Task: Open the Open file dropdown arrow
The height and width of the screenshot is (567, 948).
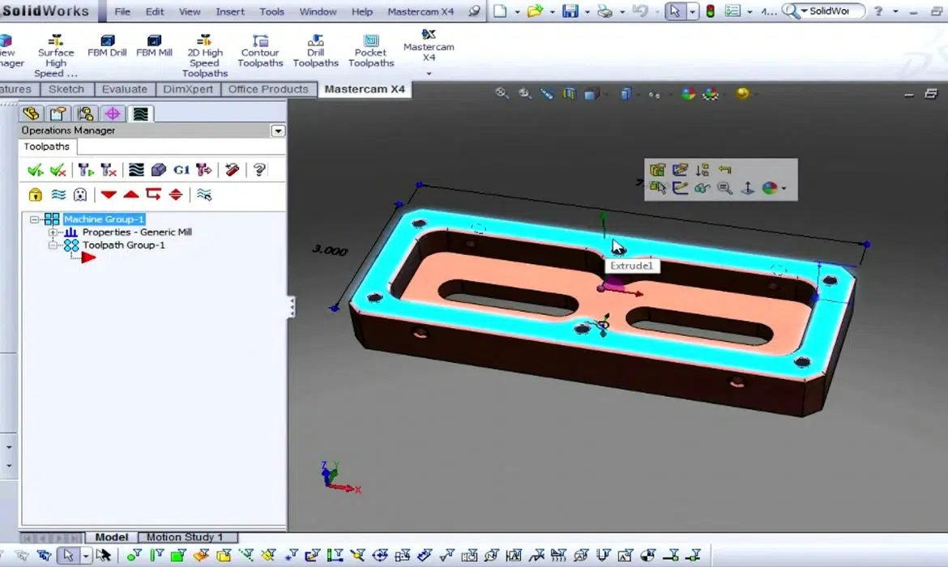Action: coord(552,12)
